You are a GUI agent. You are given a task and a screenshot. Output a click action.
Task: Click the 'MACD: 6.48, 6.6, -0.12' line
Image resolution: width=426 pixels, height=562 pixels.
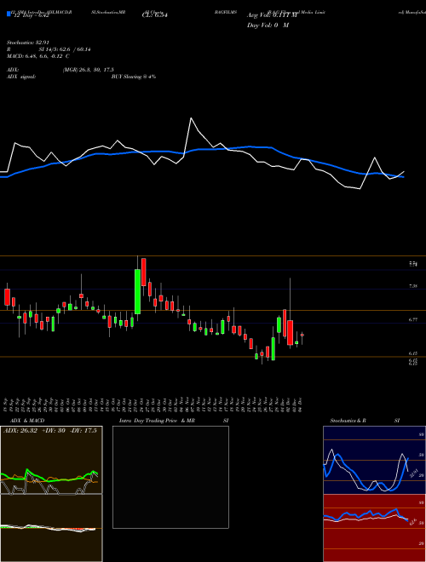pos(38,56)
